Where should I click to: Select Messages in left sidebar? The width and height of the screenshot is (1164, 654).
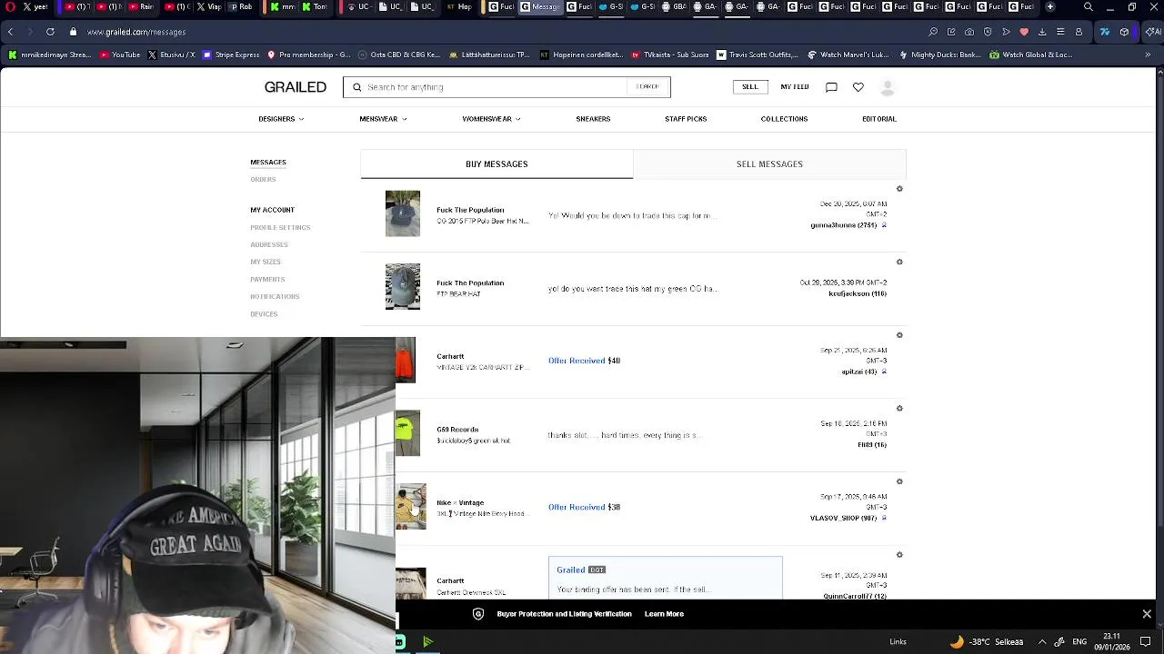[x=268, y=163]
